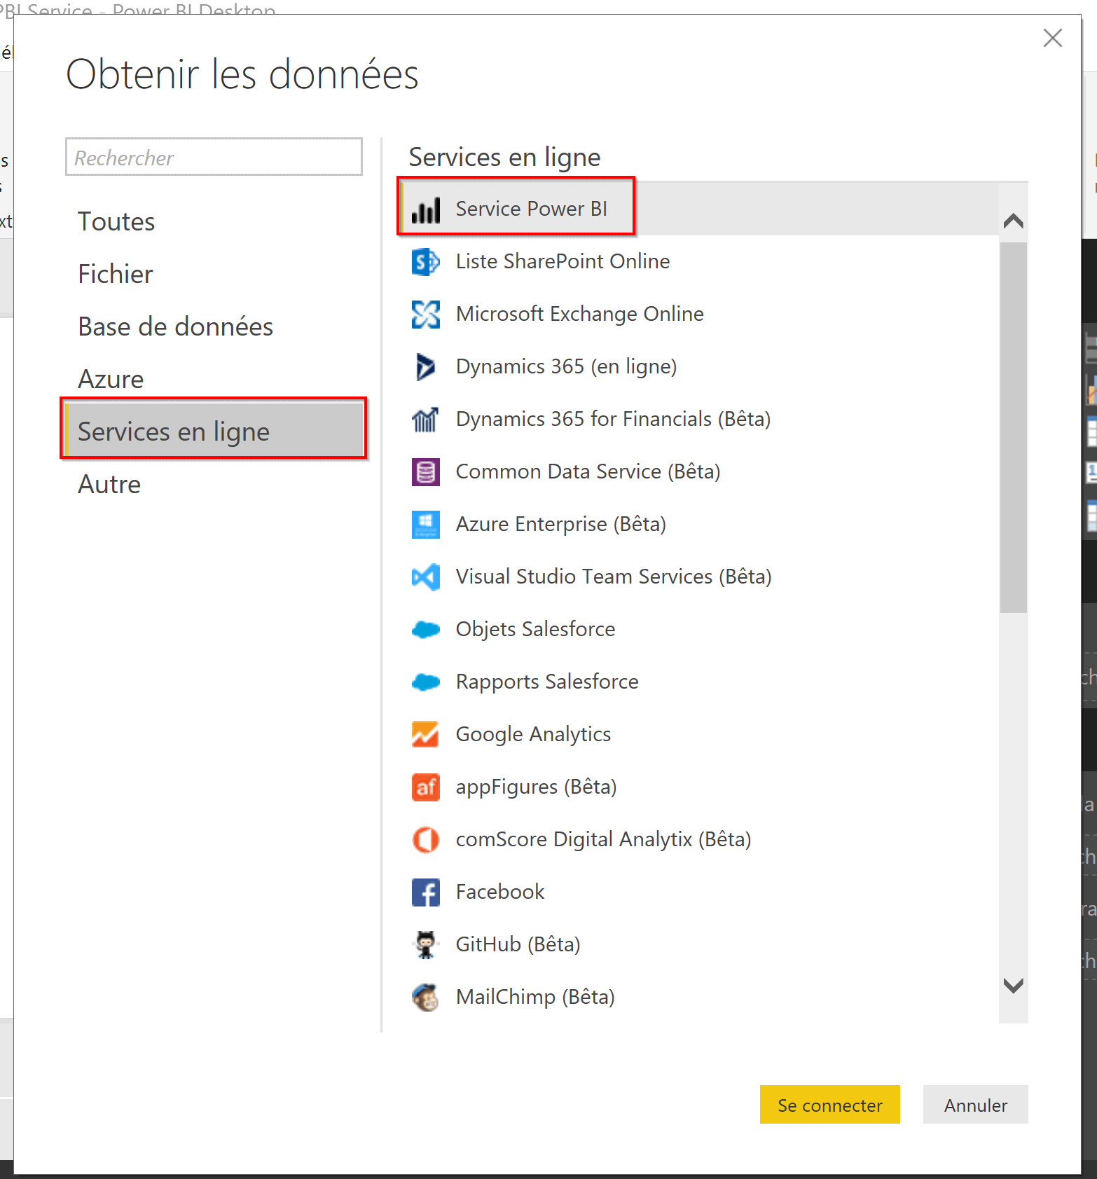This screenshot has height=1179, width=1097.
Task: Focus the Rechercher search field
Action: 214,157
